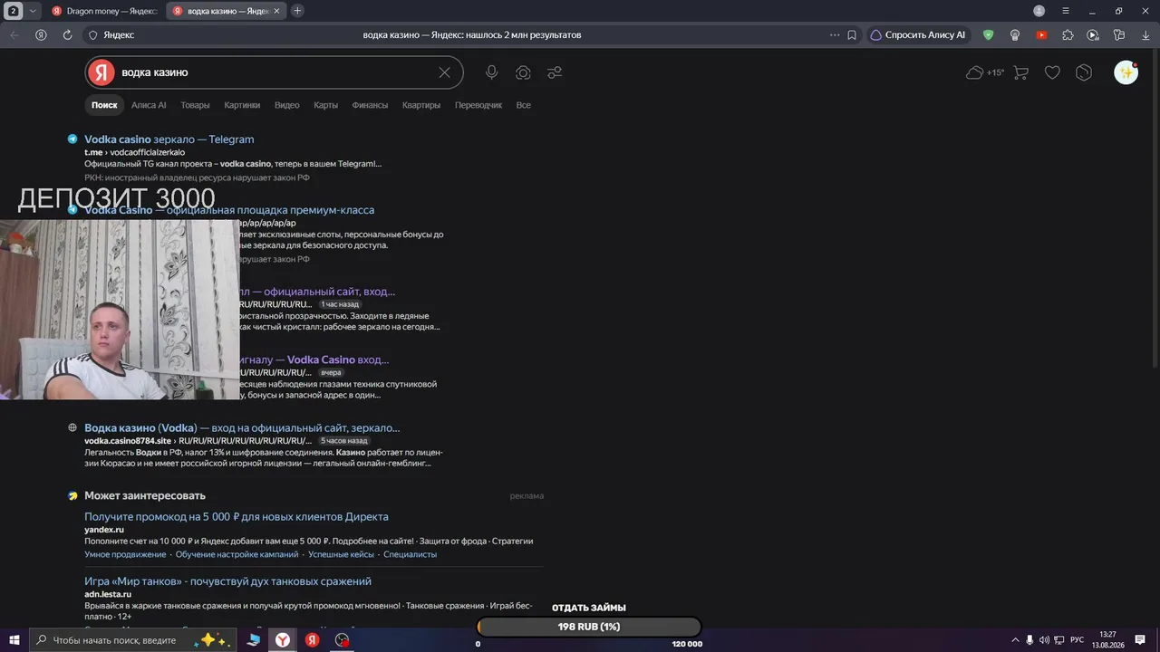Open the Водка казино (Vodka) вход на официальный сайт result
This screenshot has height=652, width=1160.
click(x=242, y=427)
